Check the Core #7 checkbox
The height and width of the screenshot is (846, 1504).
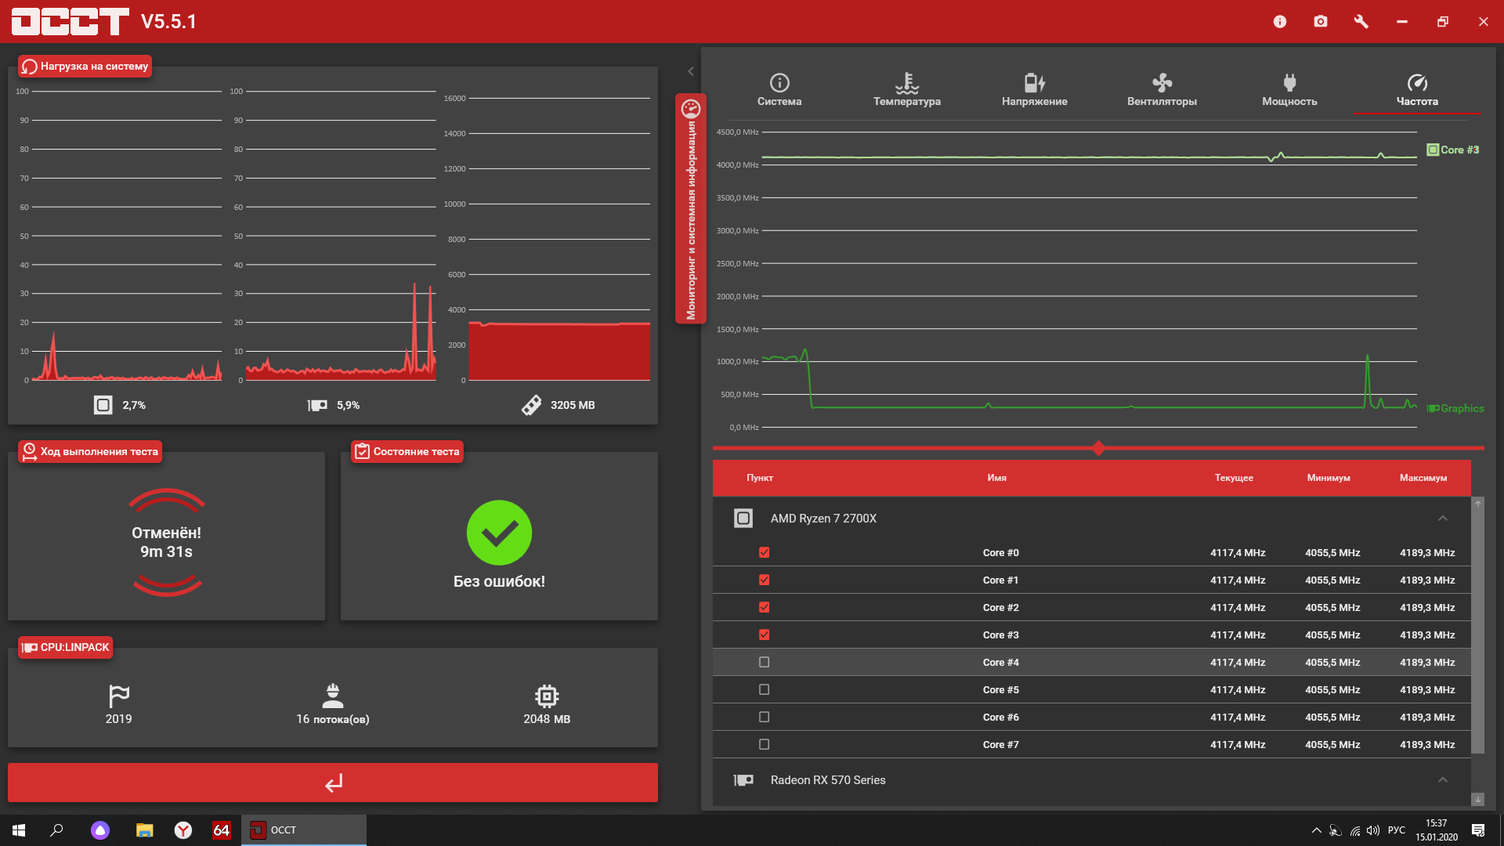pyautogui.click(x=765, y=745)
